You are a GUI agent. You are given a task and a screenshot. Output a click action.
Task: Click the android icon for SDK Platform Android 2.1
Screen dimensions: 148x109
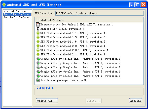pos(38,54)
